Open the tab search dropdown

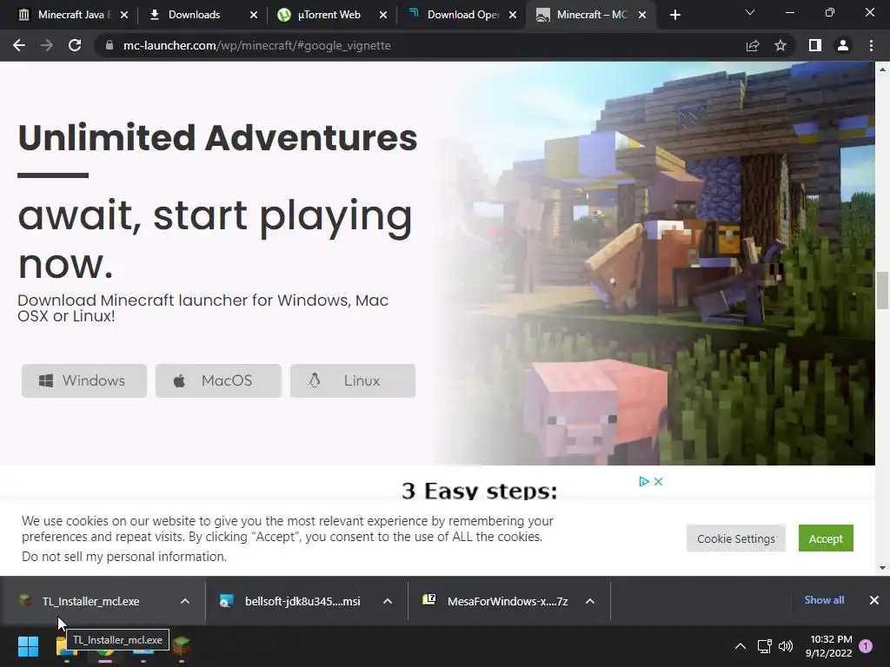click(x=750, y=12)
